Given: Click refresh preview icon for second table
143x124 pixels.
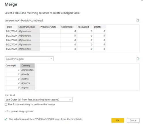Looking at the screenshot, I should [138, 58].
